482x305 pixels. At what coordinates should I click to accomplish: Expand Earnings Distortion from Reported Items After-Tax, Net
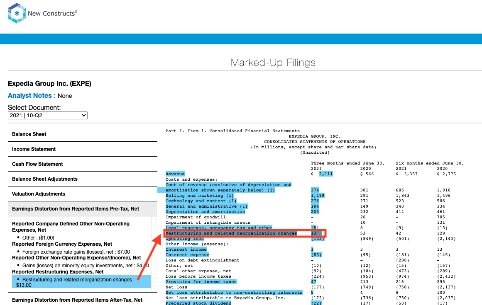click(82, 300)
